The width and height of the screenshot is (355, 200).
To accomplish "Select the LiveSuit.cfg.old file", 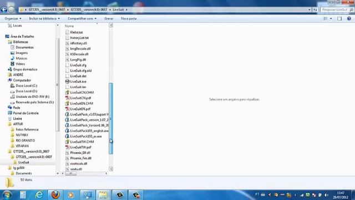I will coord(81,71).
